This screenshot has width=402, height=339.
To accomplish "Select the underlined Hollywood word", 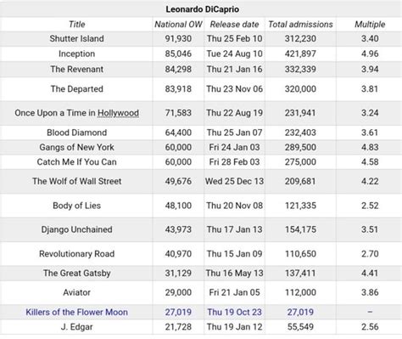I will coord(118,113).
